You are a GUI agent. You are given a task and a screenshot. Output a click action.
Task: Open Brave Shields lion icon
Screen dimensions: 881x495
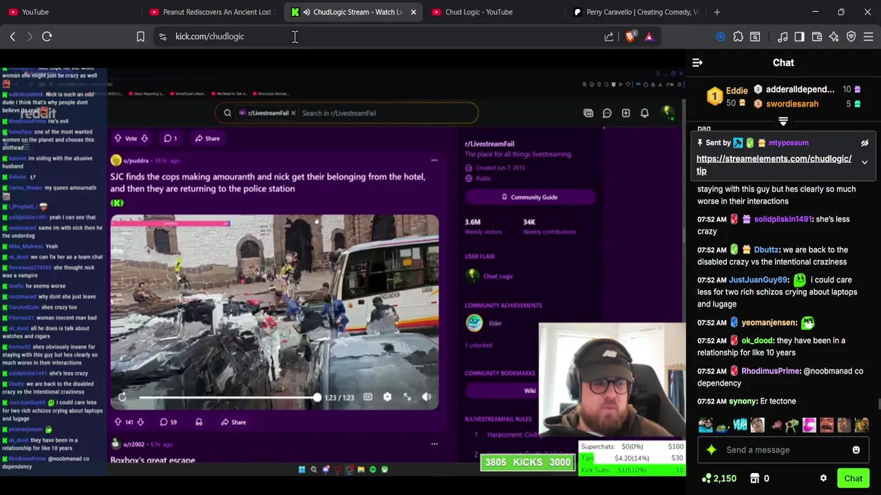[x=630, y=36]
